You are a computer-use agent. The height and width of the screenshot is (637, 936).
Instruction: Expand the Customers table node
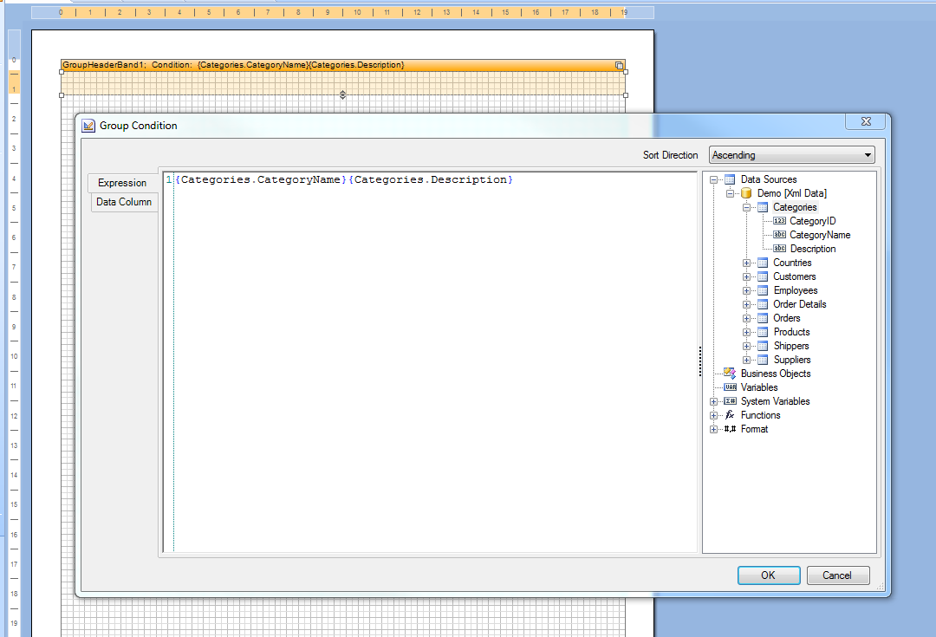pos(746,277)
